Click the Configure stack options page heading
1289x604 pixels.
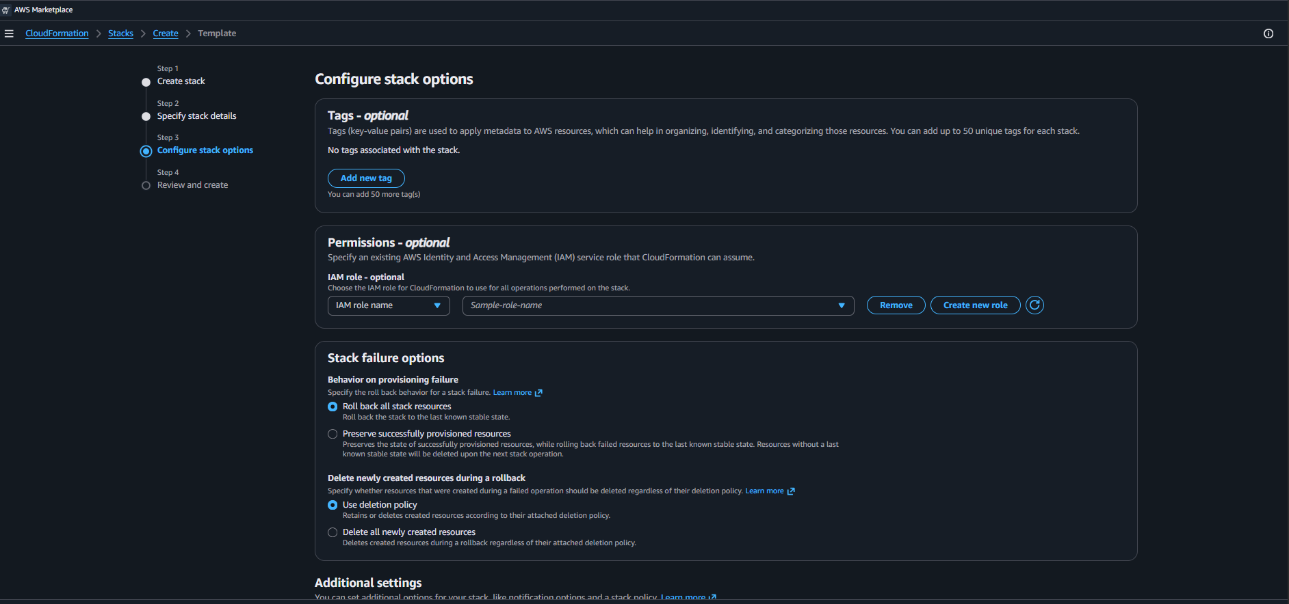394,79
